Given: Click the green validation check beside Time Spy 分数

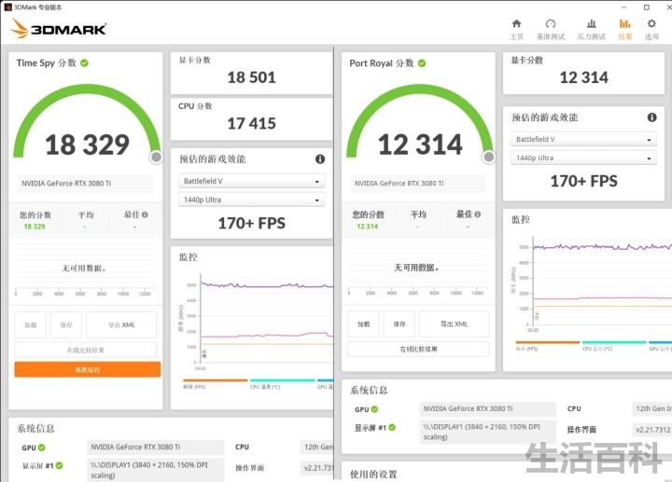Looking at the screenshot, I should coord(84,62).
